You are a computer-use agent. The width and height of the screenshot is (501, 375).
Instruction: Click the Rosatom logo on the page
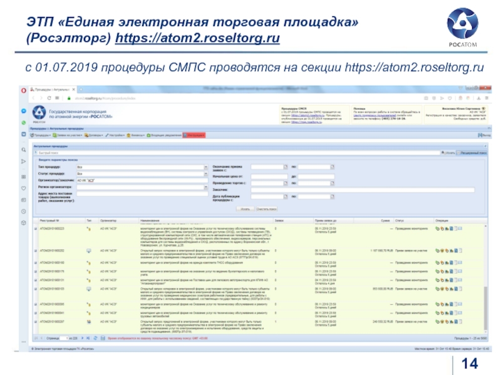click(x=39, y=113)
